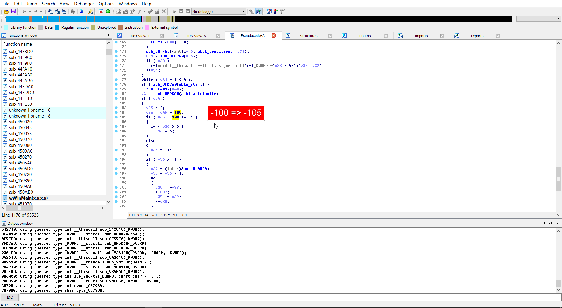Image resolution: width=562 pixels, height=308 pixels.
Task: Click the Imports tab icon
Action: 400,35
